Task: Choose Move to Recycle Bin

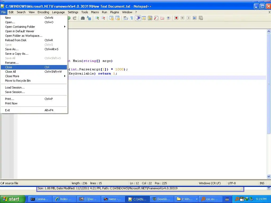Action: click(34, 81)
